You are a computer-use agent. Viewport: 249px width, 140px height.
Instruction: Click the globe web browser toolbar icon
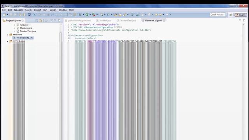pyautogui.click(x=132, y=15)
